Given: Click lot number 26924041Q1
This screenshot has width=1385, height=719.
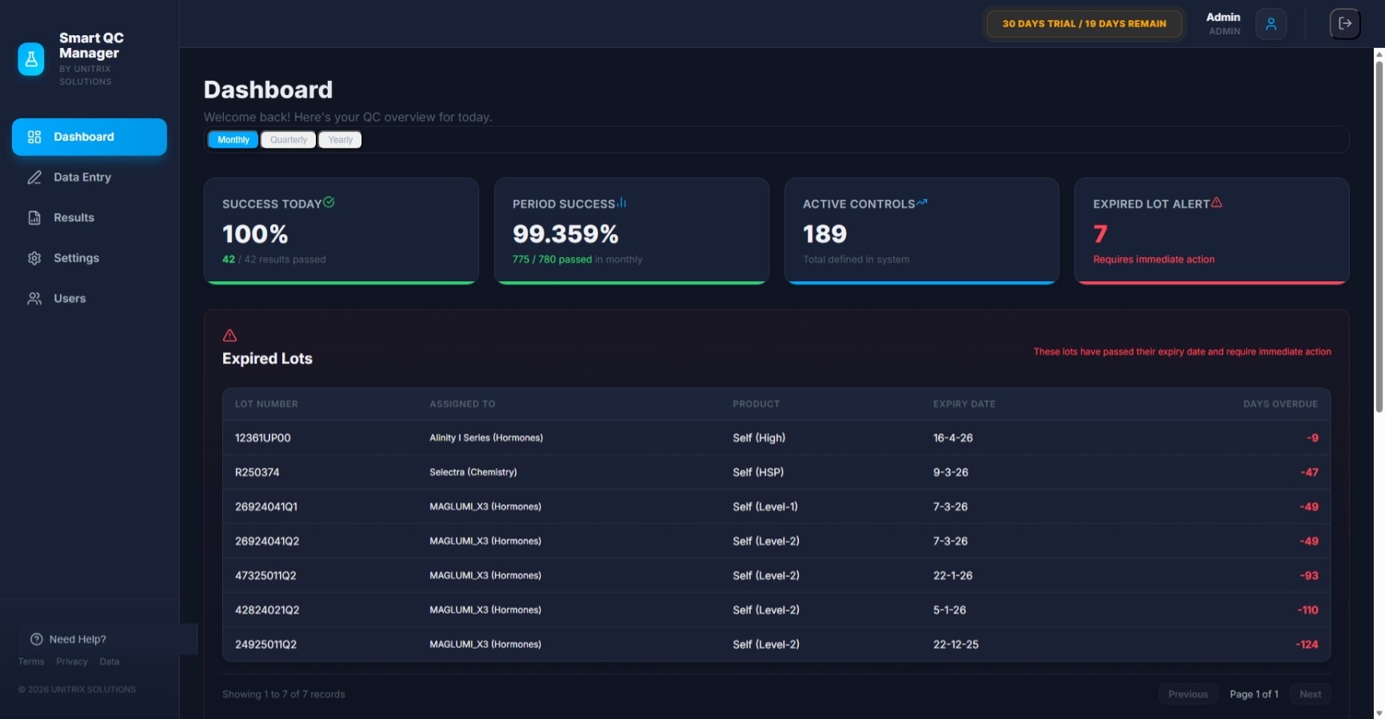Looking at the screenshot, I should 266,506.
